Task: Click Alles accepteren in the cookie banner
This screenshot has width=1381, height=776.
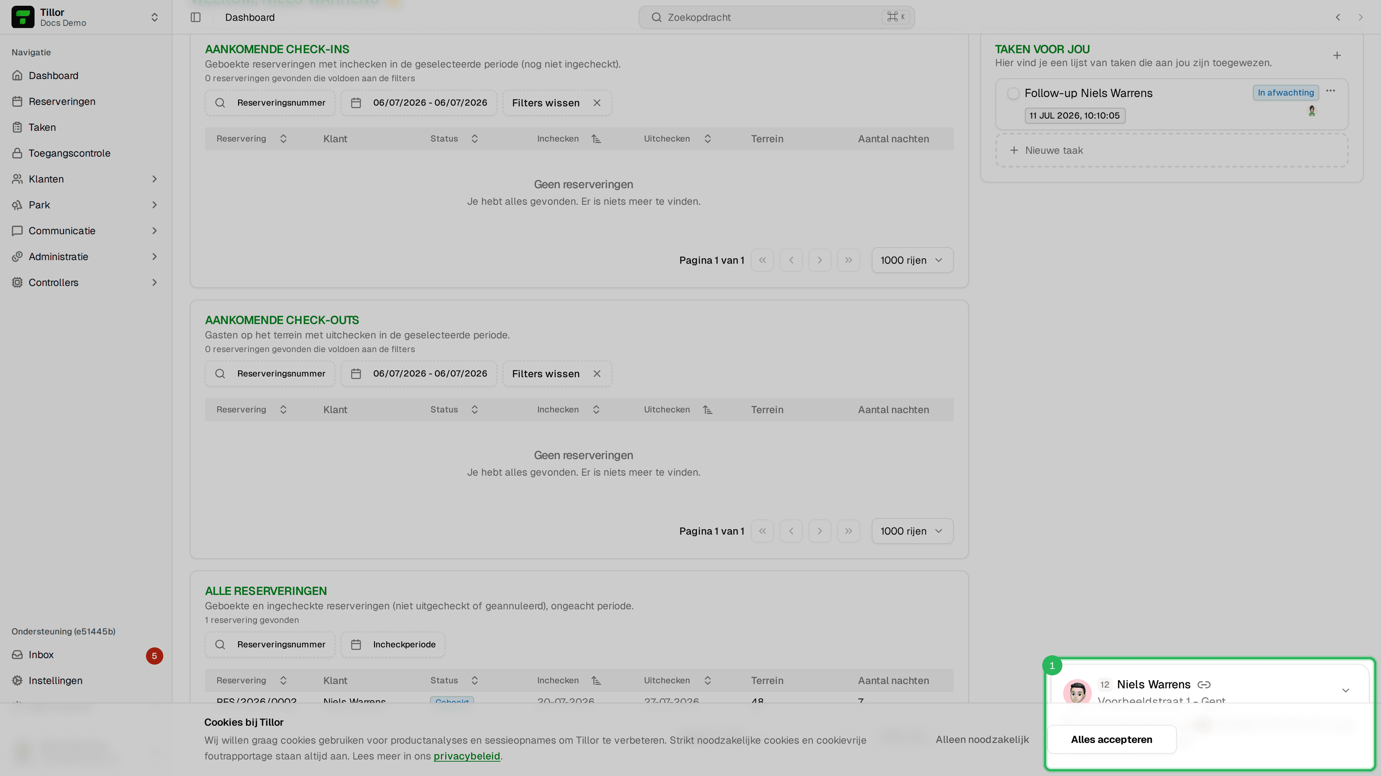Action: [1111, 740]
